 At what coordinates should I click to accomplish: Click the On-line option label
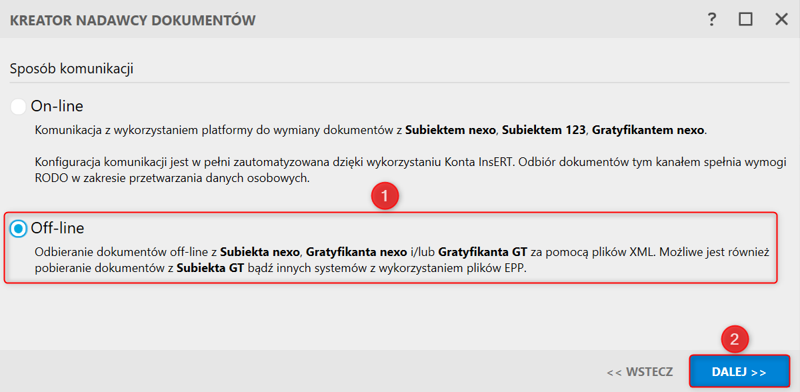(57, 106)
